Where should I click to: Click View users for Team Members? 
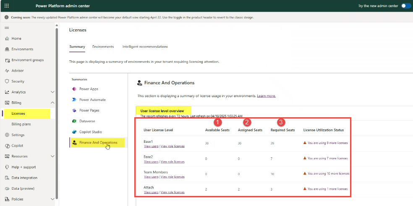coord(151,177)
